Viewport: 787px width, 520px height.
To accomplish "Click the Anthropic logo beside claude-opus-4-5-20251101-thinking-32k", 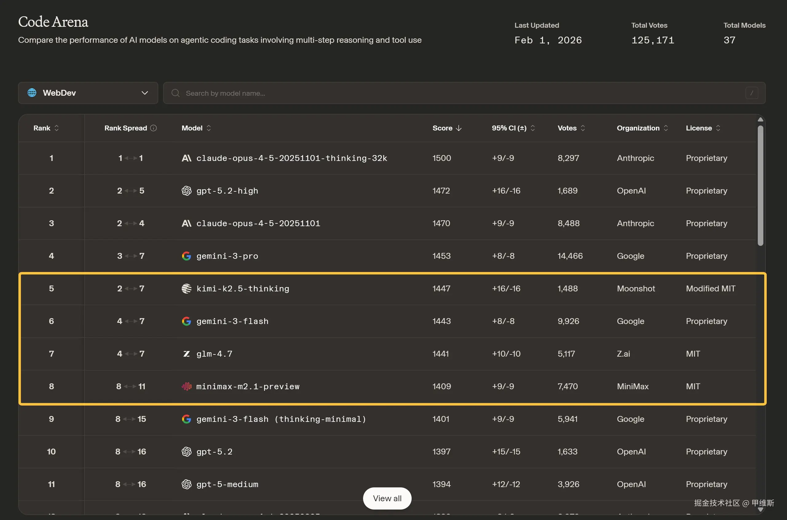I will point(186,158).
